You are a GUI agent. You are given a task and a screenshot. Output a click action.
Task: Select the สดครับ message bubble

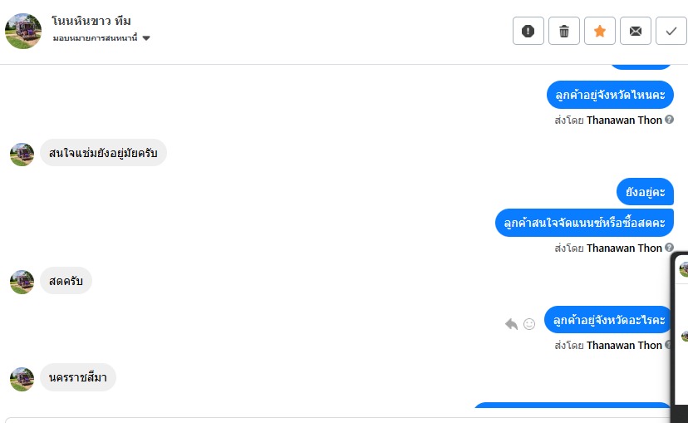click(x=66, y=281)
